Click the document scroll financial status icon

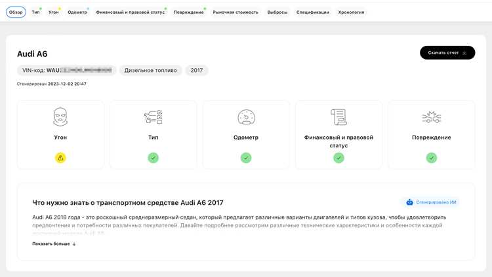pos(338,117)
